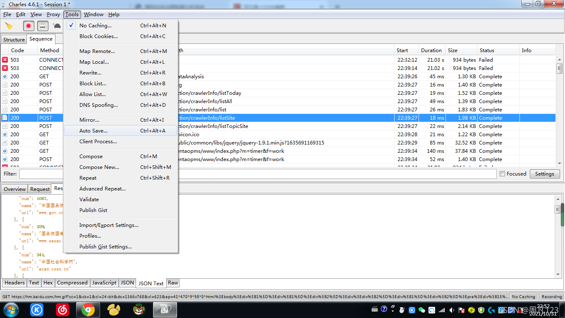Switch to Charles jug taskbar icon
Image resolution: width=565 pixels, height=318 pixels.
165,310
